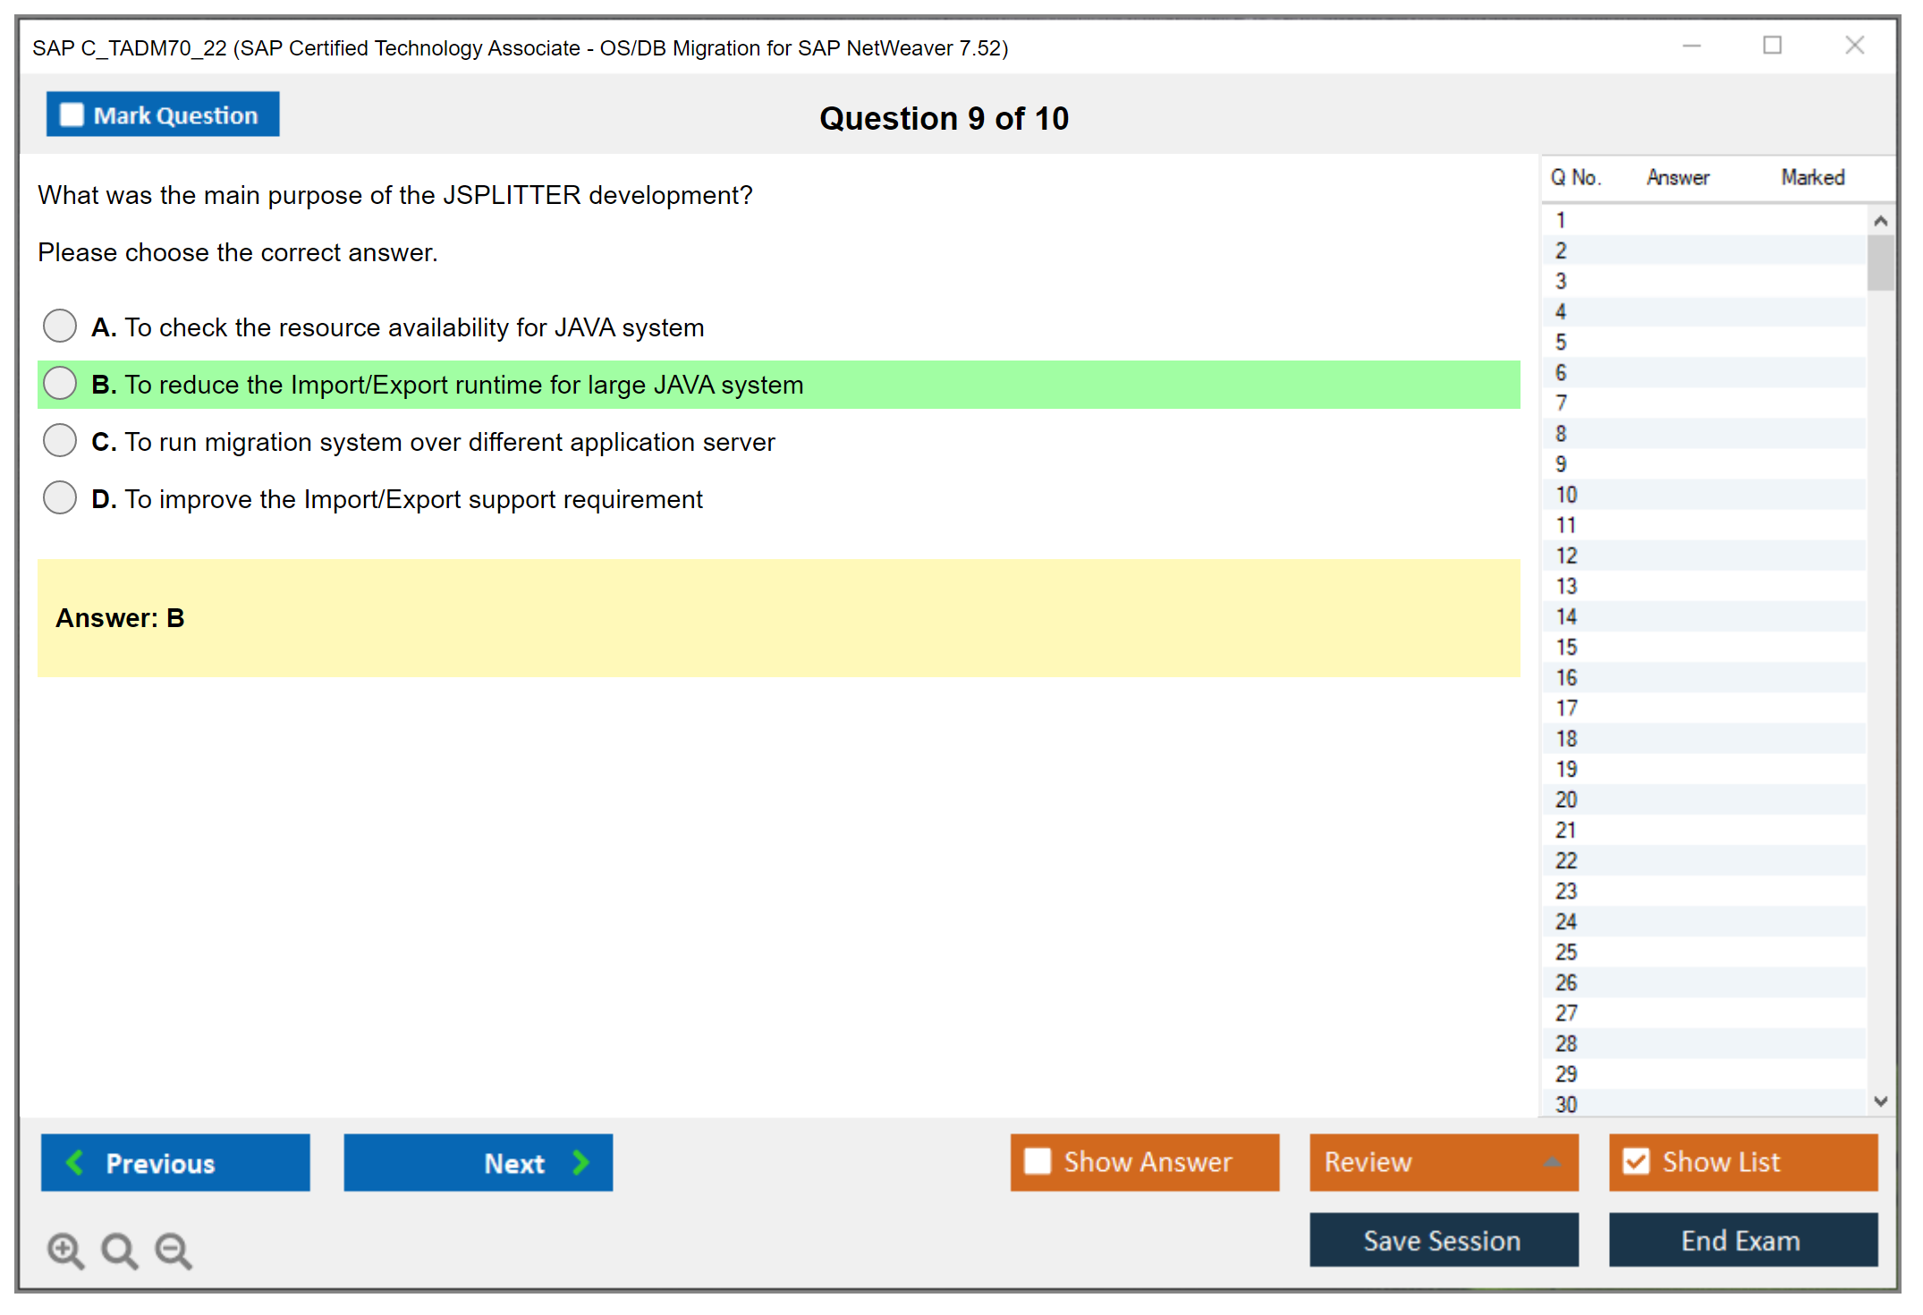Viewport: 1923px width, 1315px height.
Task: Open the Review dropdown menu
Action: pyautogui.click(x=1551, y=1162)
